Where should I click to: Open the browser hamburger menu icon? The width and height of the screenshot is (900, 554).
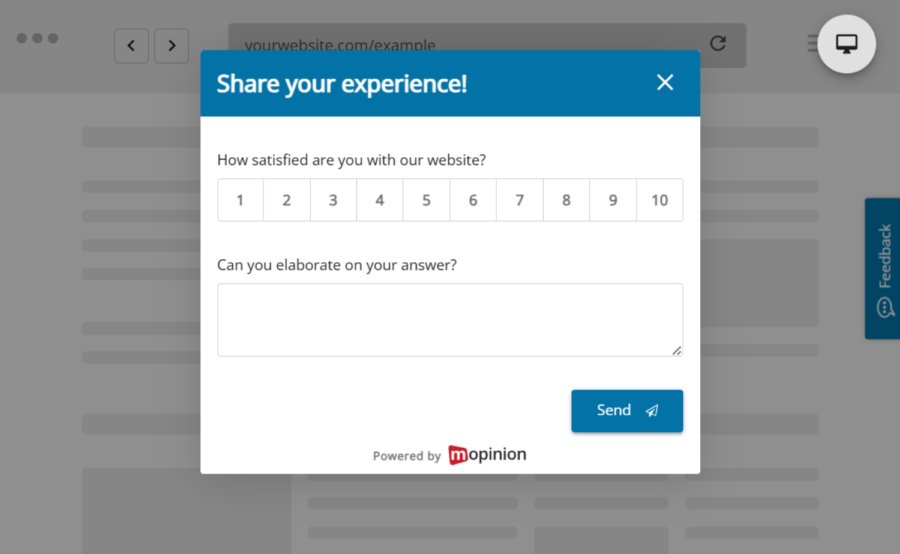(x=811, y=44)
